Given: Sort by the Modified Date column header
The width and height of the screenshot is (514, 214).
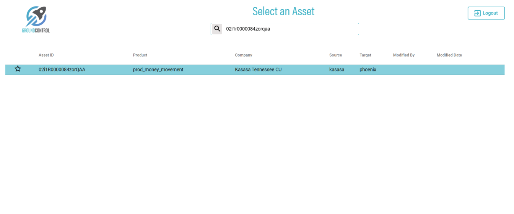Looking at the screenshot, I should [449, 55].
